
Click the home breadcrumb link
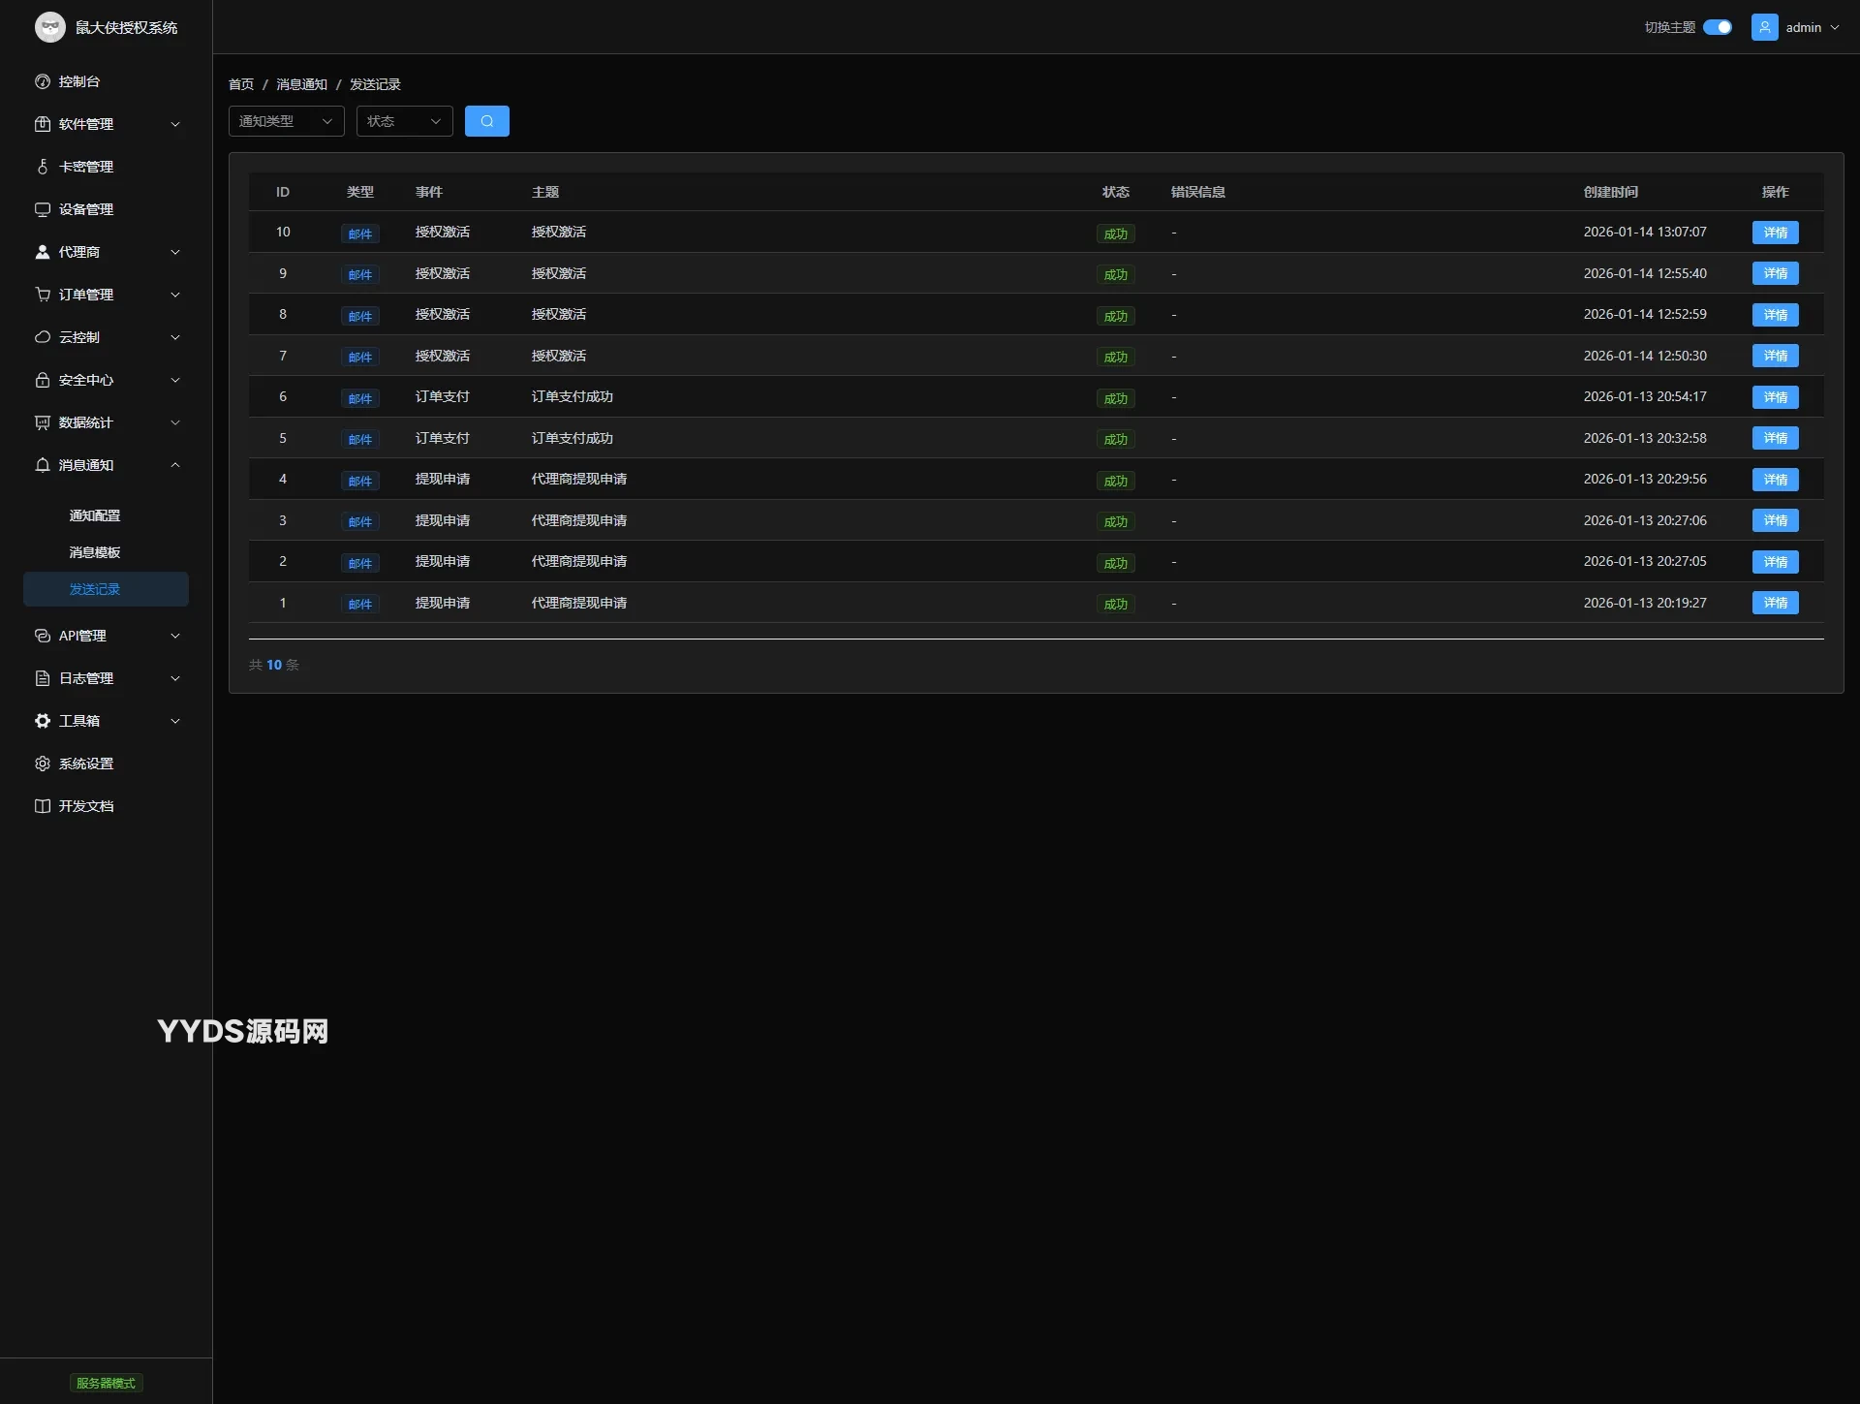[241, 84]
